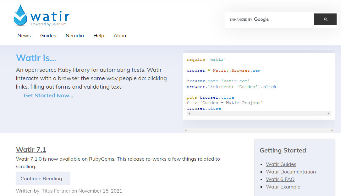This screenshot has width=341, height=196.
Task: Visit author Titus Fortner's link
Action: pyautogui.click(x=56, y=191)
